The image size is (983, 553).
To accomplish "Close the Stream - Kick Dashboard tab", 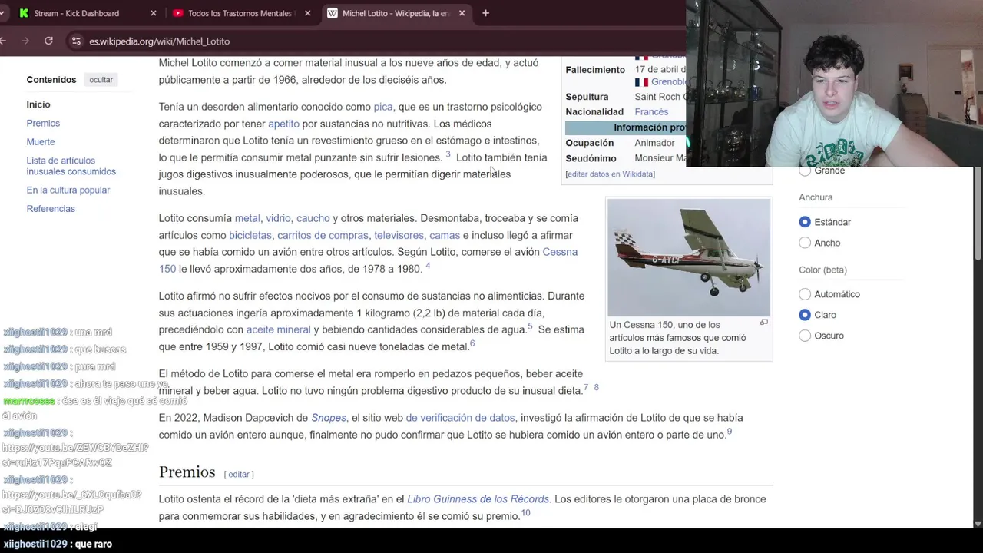I will tap(153, 13).
